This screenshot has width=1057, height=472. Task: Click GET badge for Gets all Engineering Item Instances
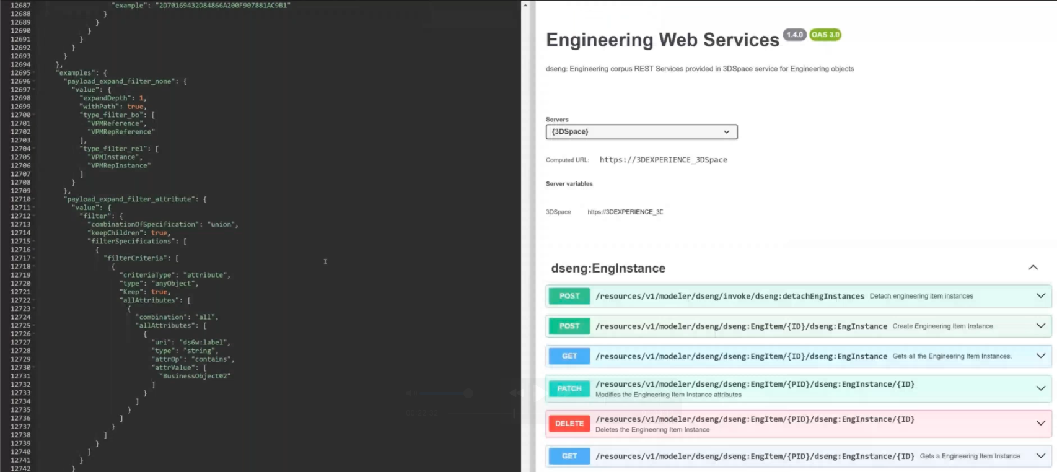[569, 356]
